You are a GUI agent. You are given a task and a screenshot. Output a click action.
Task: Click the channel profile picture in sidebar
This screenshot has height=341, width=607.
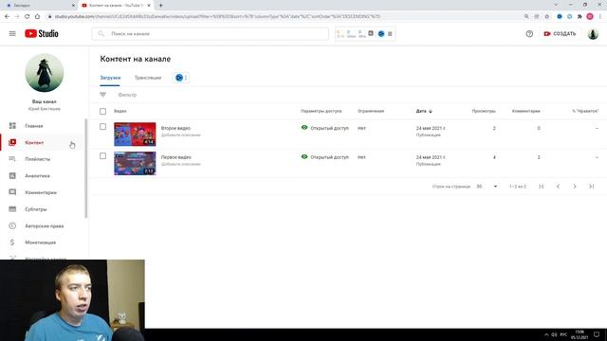(x=45, y=73)
